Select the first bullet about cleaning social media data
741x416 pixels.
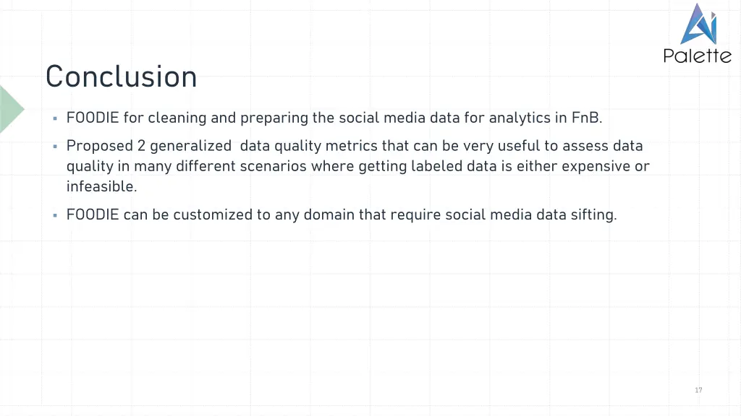(334, 118)
